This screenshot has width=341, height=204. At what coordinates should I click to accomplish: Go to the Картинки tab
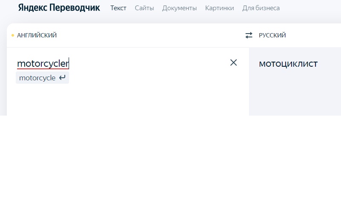point(220,8)
